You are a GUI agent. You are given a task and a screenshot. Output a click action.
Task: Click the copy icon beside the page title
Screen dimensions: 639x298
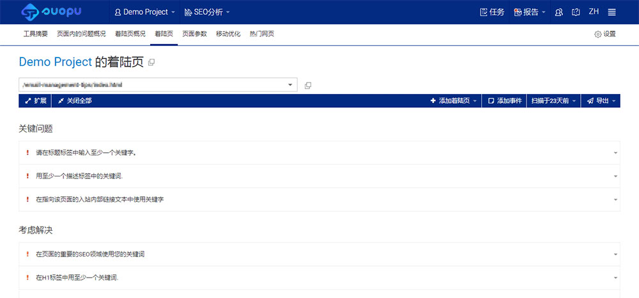coord(151,63)
